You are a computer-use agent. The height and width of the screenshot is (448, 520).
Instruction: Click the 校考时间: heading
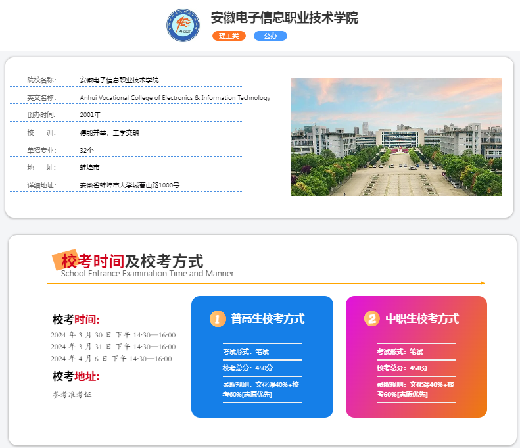[76, 320]
